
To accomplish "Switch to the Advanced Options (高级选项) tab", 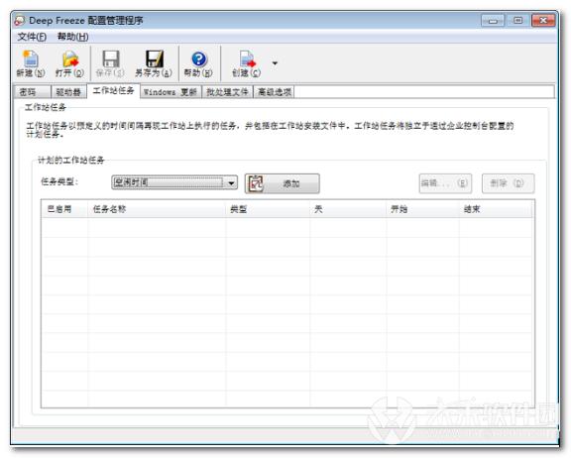I will pos(274,92).
